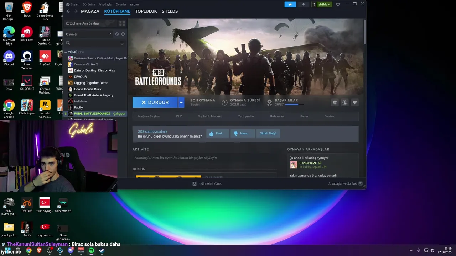Open Discord from the taskbar
The width and height of the screenshot is (456, 256).
71,250
